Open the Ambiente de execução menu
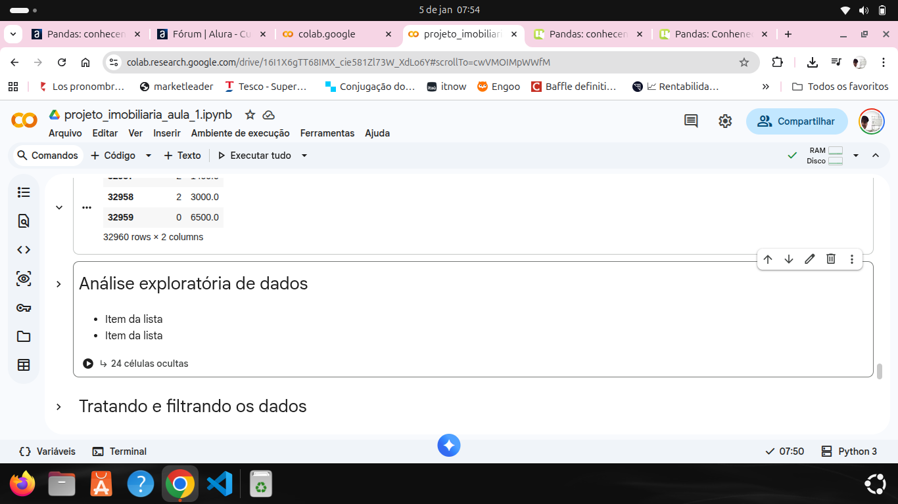 point(240,133)
